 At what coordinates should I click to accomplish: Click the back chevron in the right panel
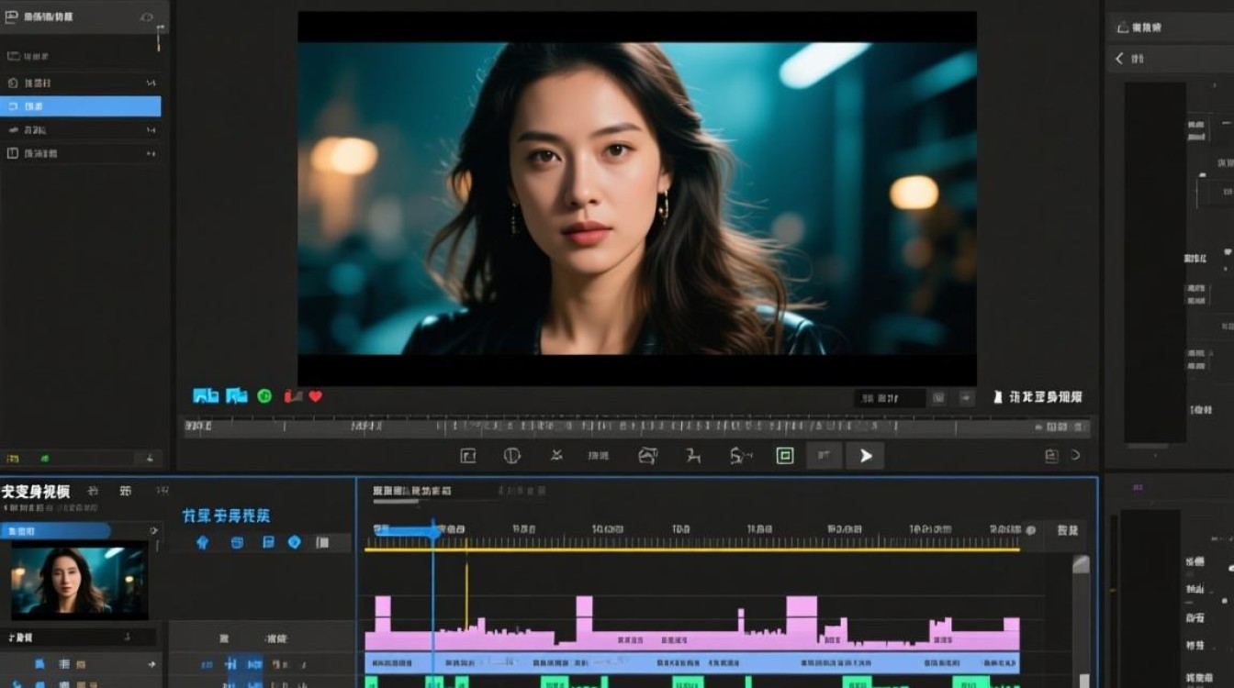coord(1119,59)
